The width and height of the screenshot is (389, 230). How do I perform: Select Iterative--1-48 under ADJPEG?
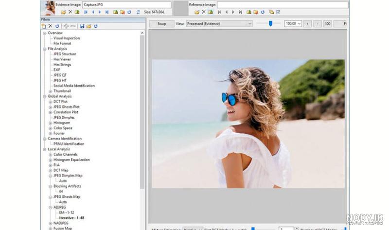[71, 218]
